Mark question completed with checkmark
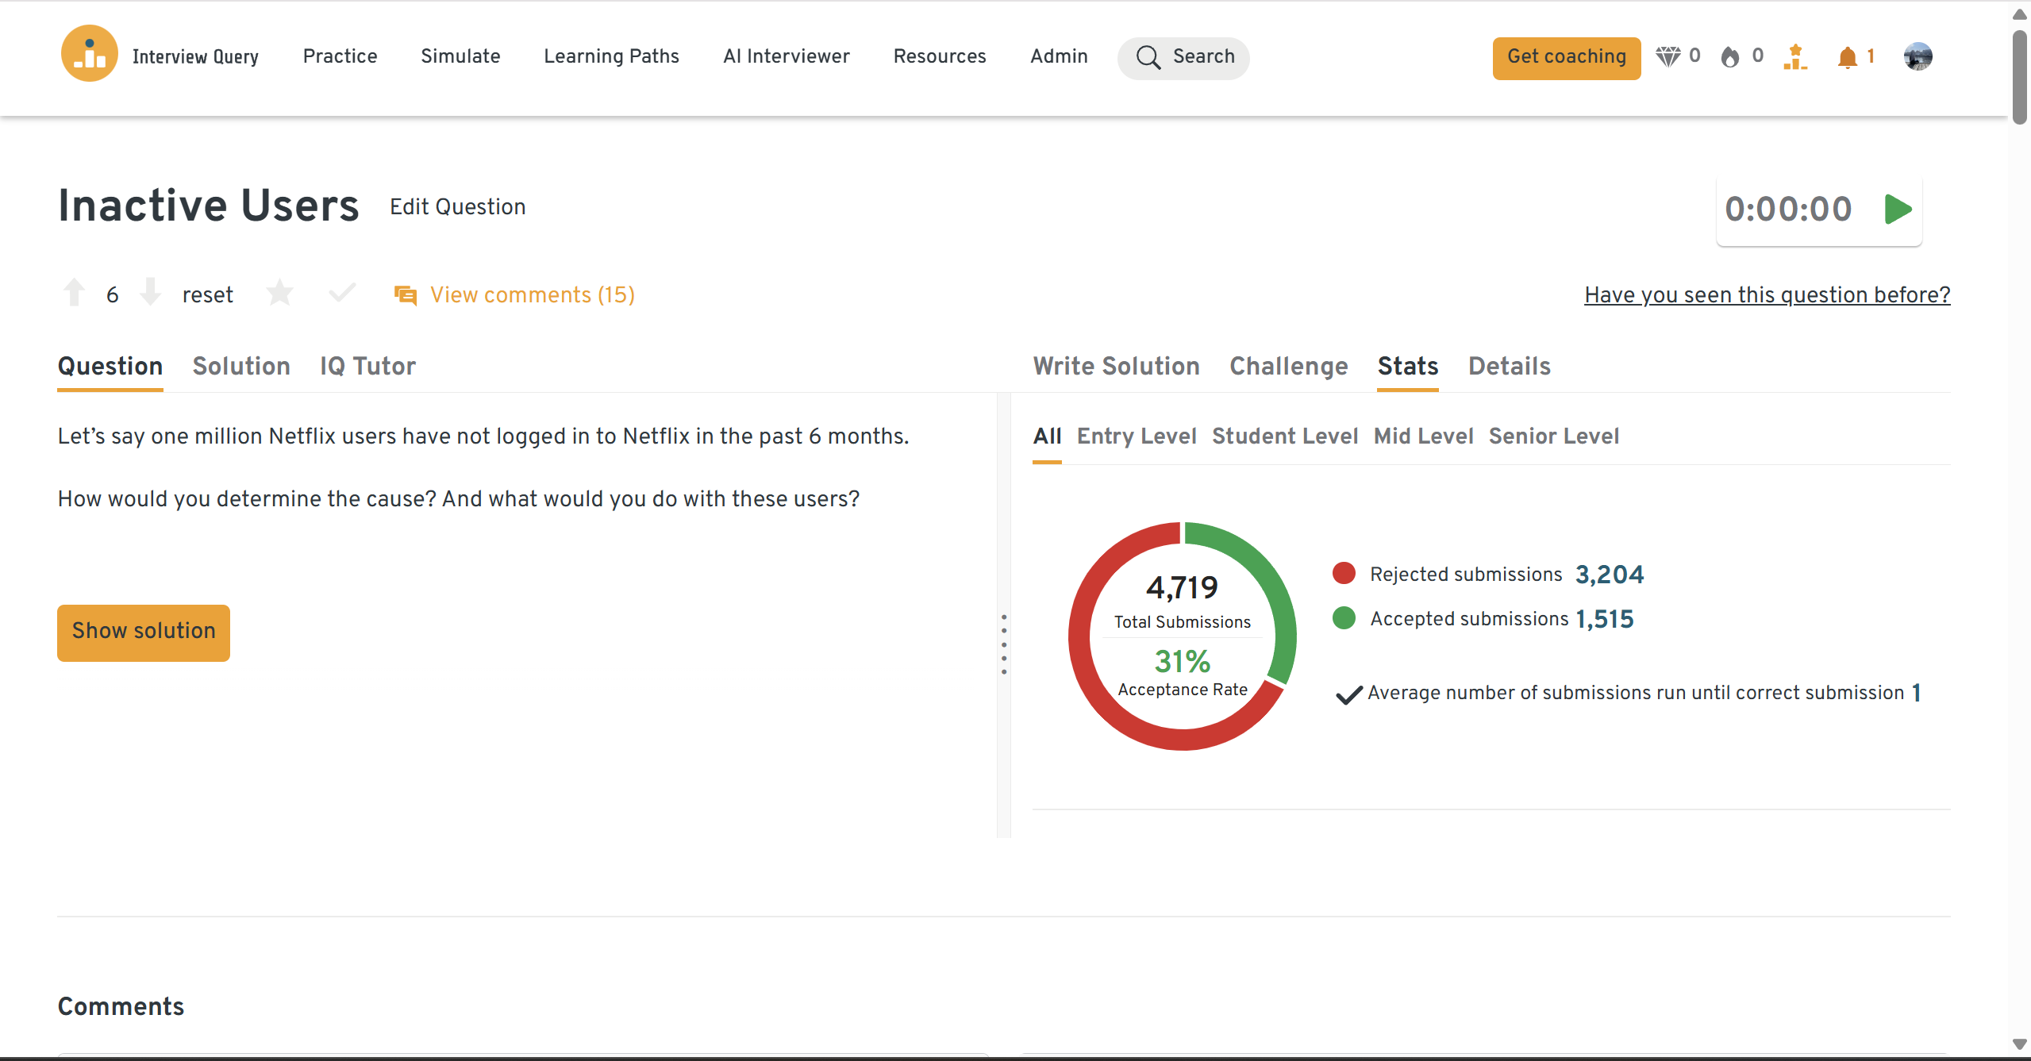Image resolution: width=2031 pixels, height=1061 pixels. [x=342, y=294]
